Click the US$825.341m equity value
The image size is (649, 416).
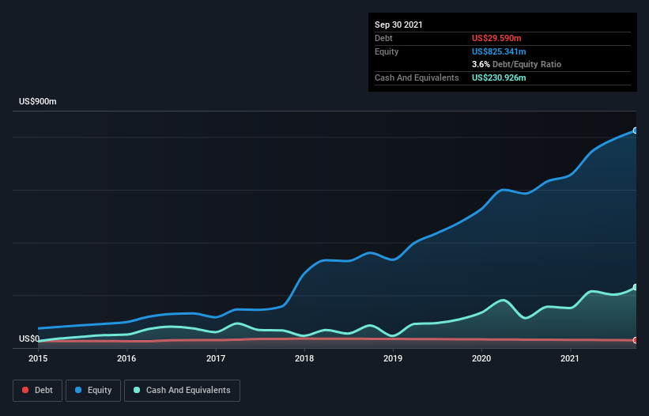point(499,51)
